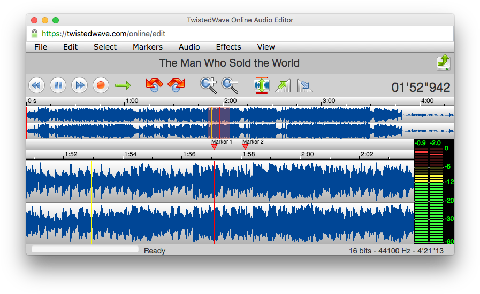Click the 0 s mark on overview ruler
The width and height of the screenshot is (480, 294).
point(32,101)
